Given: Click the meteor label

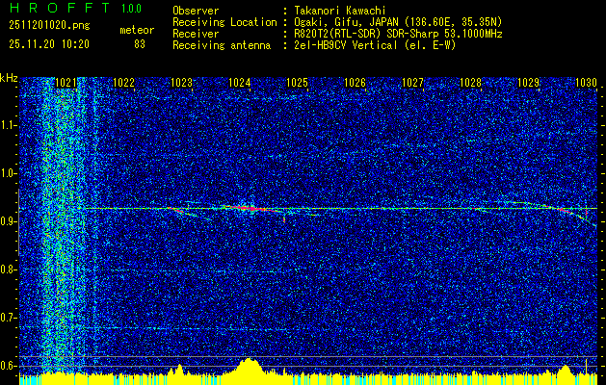Looking at the screenshot, I should pos(137,30).
